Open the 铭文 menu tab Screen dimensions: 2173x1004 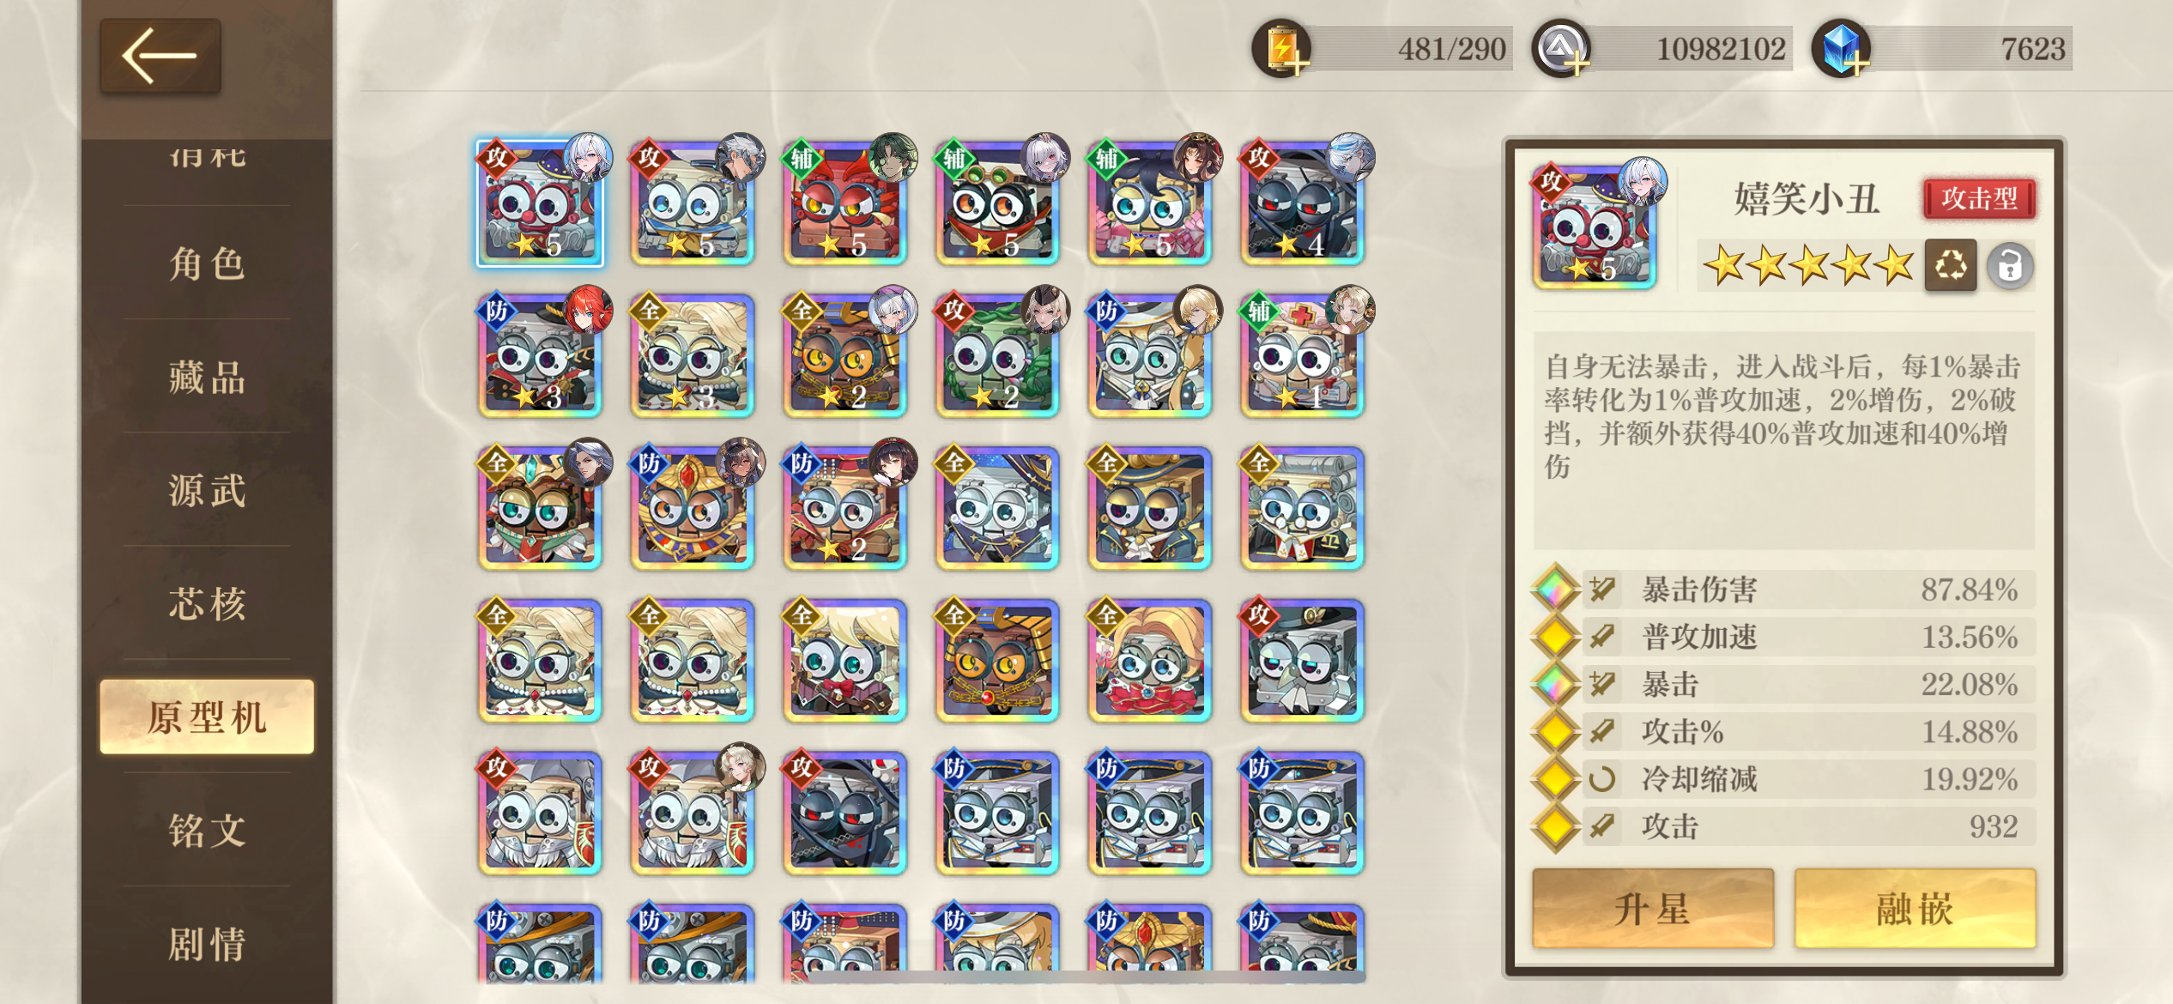click(x=207, y=831)
